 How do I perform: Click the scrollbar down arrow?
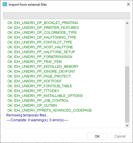pos(127,125)
